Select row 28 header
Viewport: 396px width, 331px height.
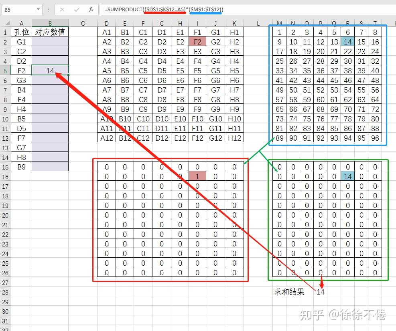pos(5,293)
